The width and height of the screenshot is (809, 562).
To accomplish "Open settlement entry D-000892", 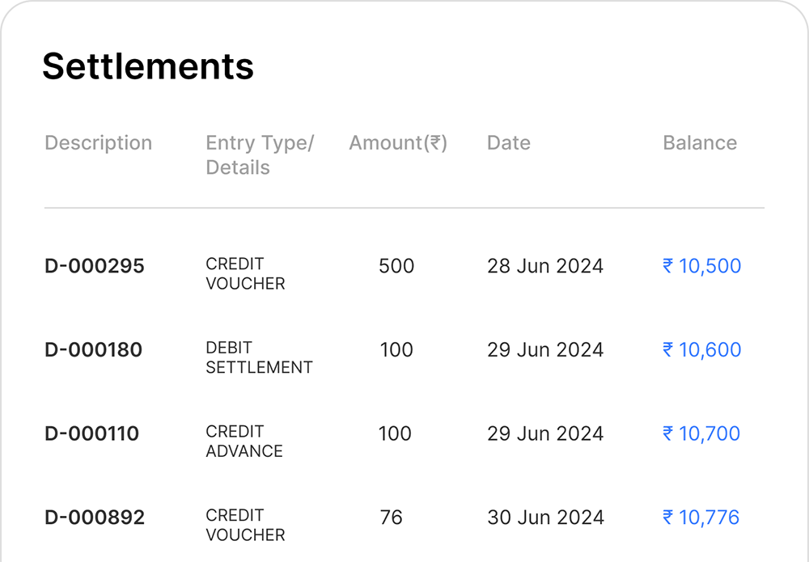I will tap(95, 518).
